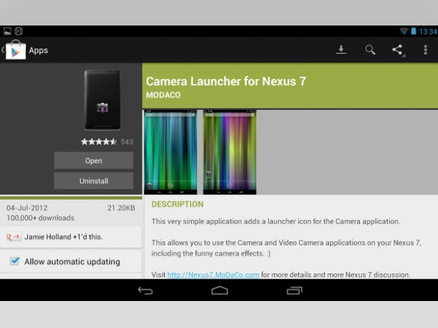Open Recent Apps navigation icon
This screenshot has height=328, width=438.
294,291
